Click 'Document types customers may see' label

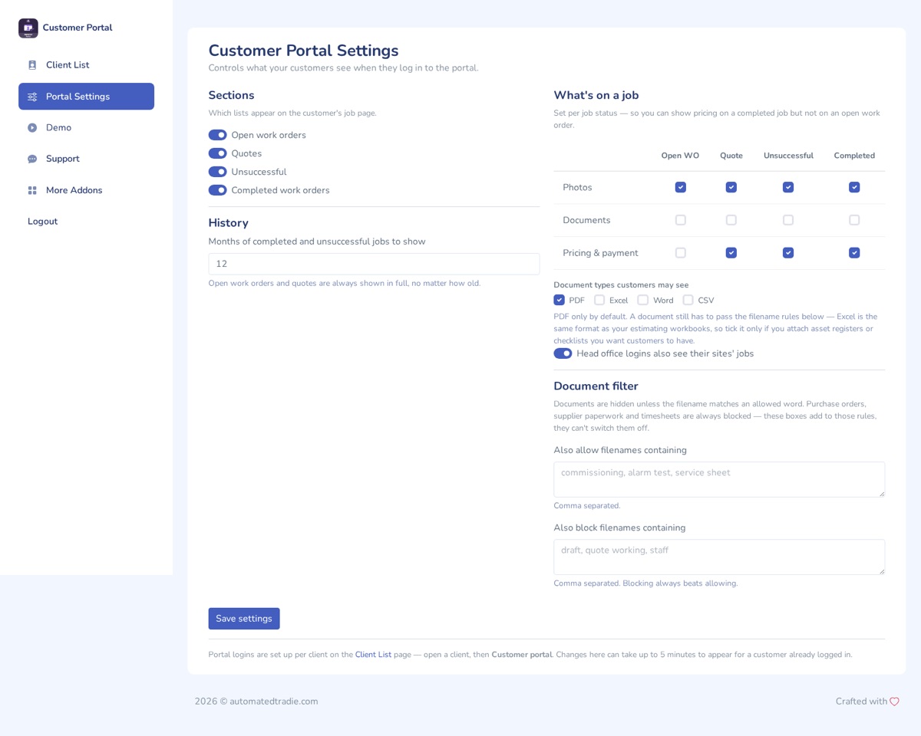click(621, 284)
